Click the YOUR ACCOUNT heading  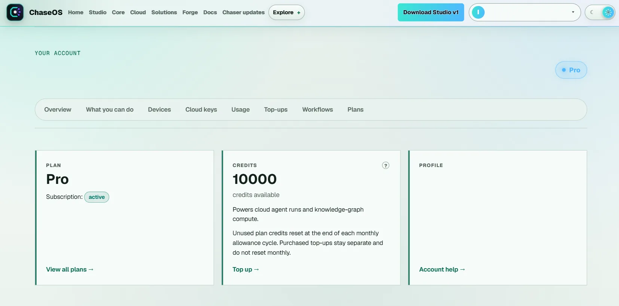click(x=58, y=53)
